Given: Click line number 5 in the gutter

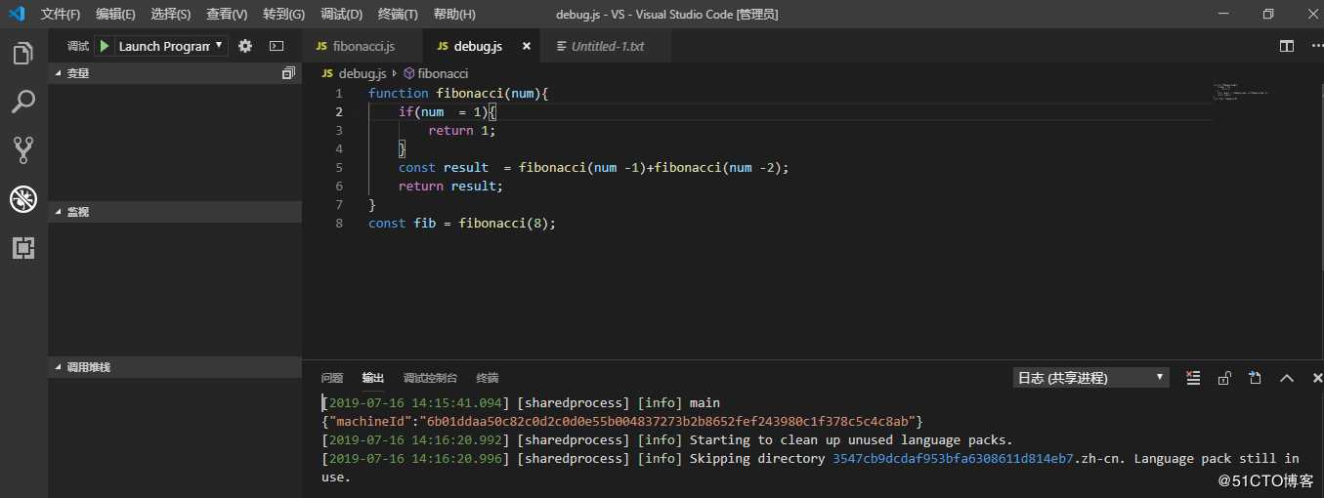Looking at the screenshot, I should [339, 167].
